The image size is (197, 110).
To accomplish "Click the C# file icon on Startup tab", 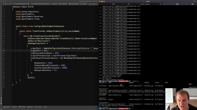I will pyautogui.click(x=52, y=4).
